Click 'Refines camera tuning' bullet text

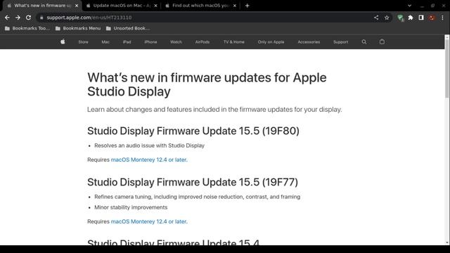pyautogui.click(x=197, y=197)
